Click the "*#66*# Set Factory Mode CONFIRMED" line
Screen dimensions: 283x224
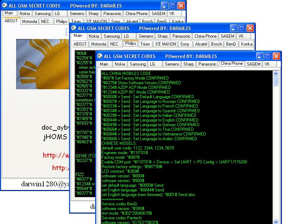[x=135, y=78]
